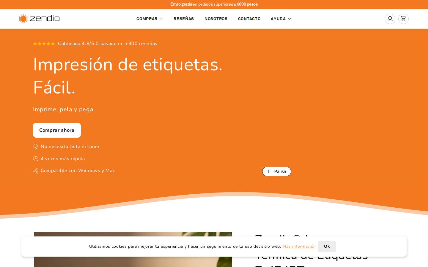Navigate to CONTACTO
This screenshot has height=267, width=428.
tap(249, 19)
